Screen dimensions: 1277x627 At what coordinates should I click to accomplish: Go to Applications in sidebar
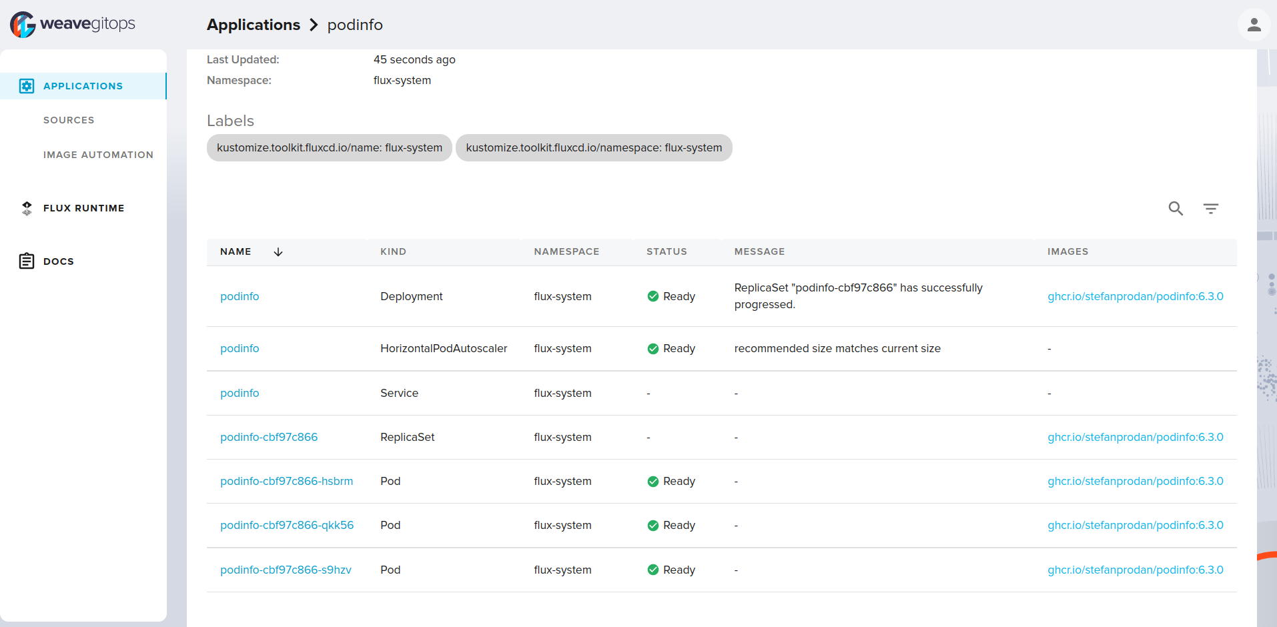pos(83,86)
